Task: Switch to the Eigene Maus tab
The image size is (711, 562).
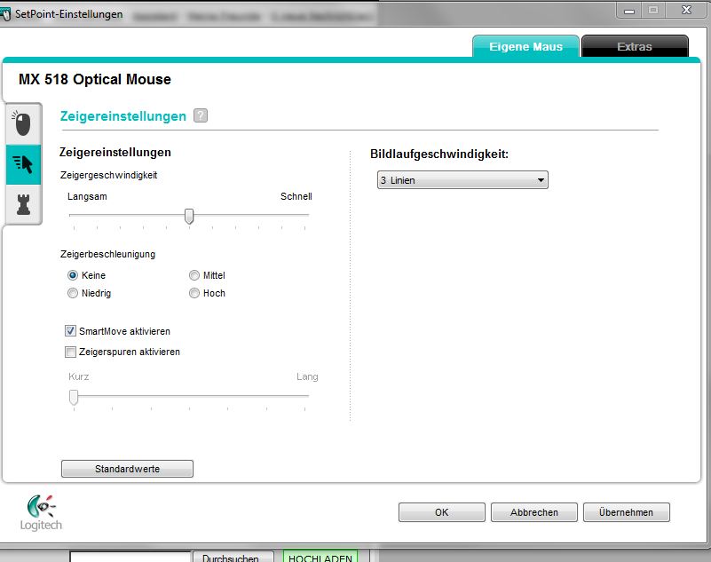Action: pyautogui.click(x=525, y=46)
